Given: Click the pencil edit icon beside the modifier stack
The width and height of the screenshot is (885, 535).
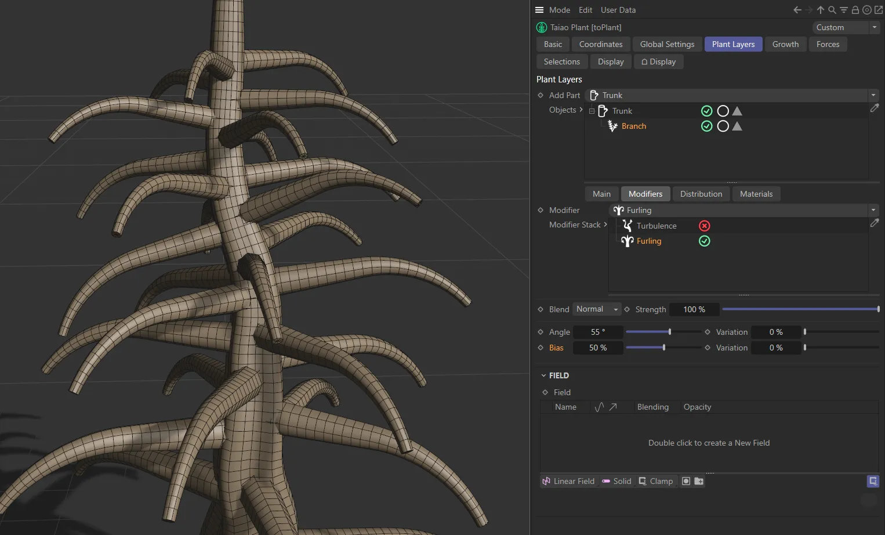Looking at the screenshot, I should pos(875,223).
